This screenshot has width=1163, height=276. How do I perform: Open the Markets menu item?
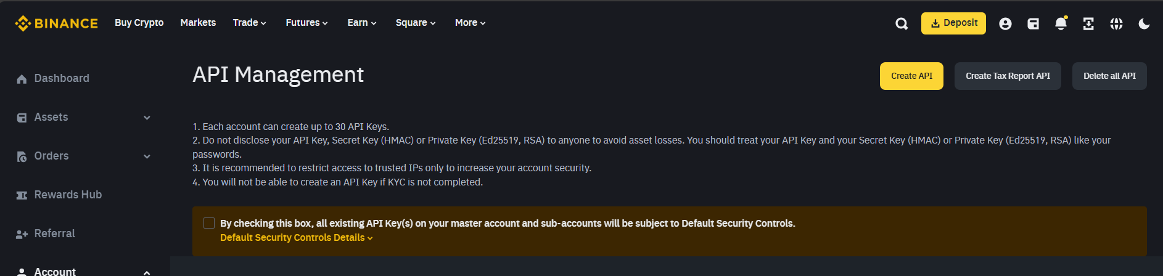[x=198, y=23]
